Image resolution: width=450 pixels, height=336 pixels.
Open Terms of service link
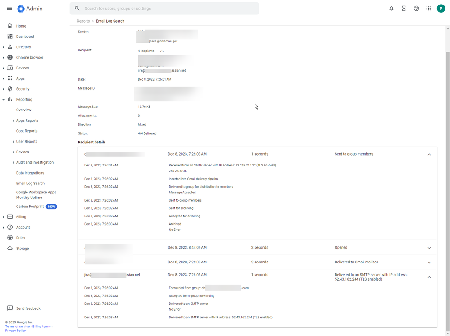tap(17, 326)
